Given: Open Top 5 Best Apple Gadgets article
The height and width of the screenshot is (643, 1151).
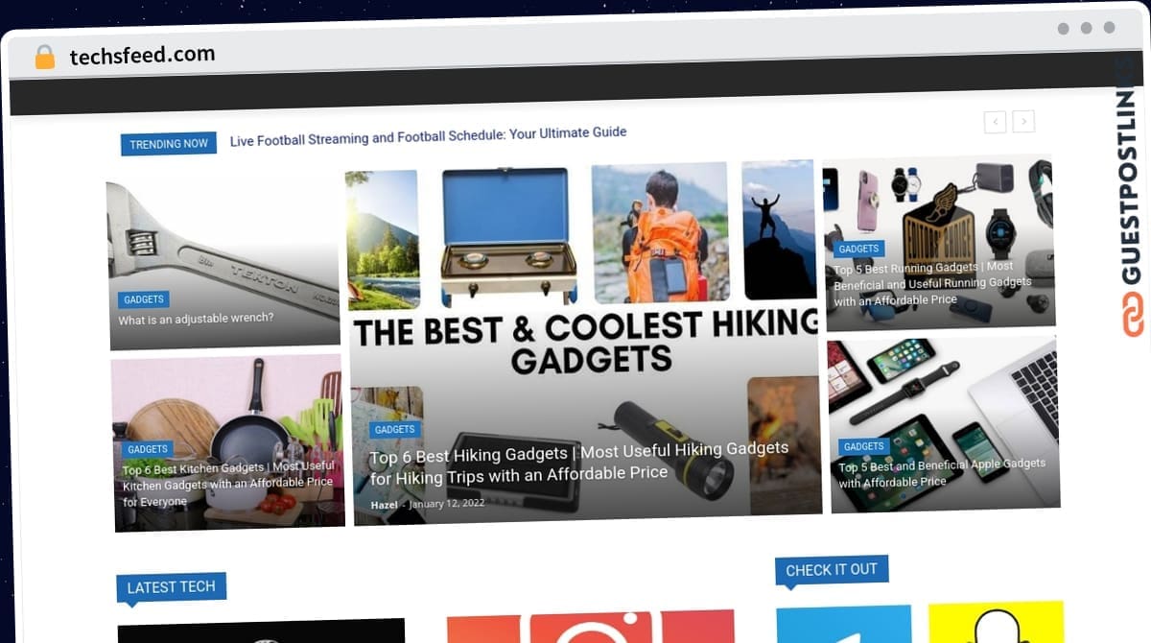Looking at the screenshot, I should click(942, 473).
